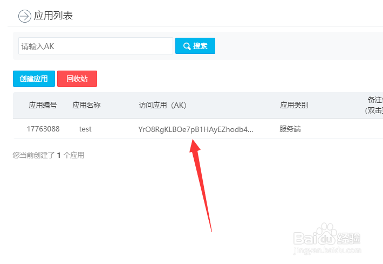Click the magnifier icon in the search button
This screenshot has height=264, width=383.
(187, 46)
